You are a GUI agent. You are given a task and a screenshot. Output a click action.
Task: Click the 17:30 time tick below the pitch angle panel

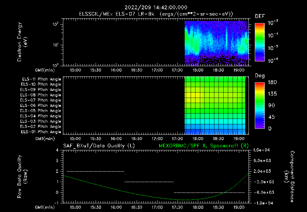click(177, 139)
